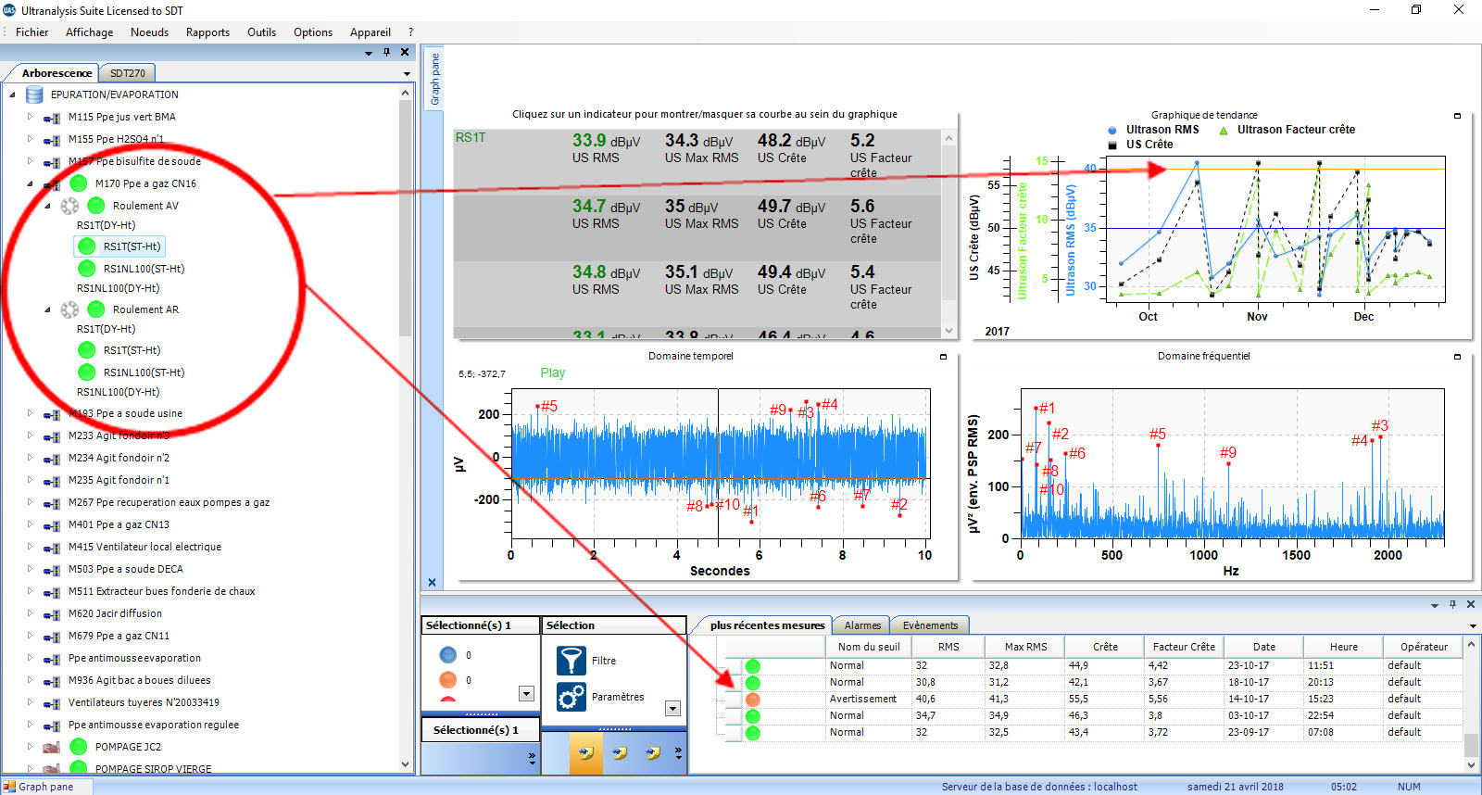This screenshot has width=1482, height=795.
Task: Click the orange Avertissement status light in the table
Action: click(x=753, y=700)
